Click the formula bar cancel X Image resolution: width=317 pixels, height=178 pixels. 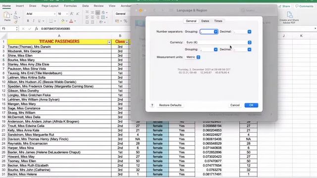[23, 29]
